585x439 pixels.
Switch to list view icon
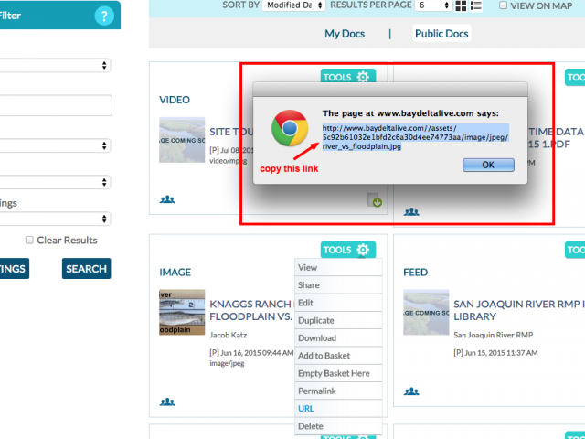point(476,5)
